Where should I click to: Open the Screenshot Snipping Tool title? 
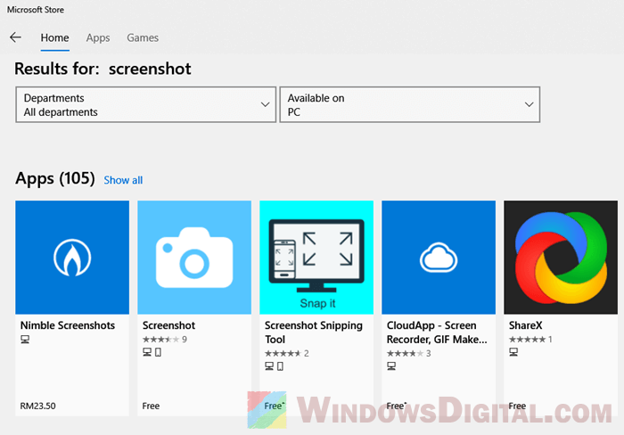pos(314,332)
